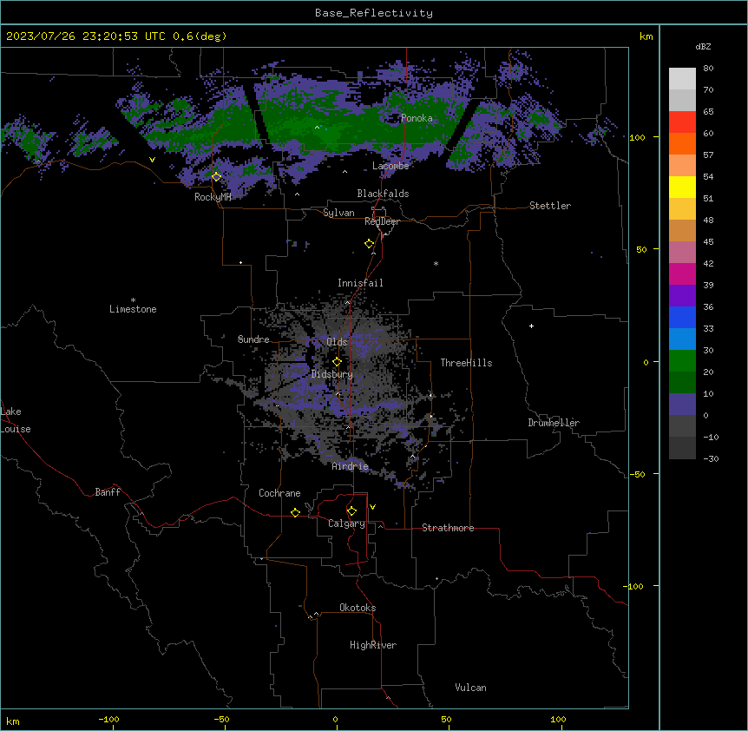Click the yellow diamond marker above Calgary label
The height and width of the screenshot is (731, 748).
pos(351,511)
